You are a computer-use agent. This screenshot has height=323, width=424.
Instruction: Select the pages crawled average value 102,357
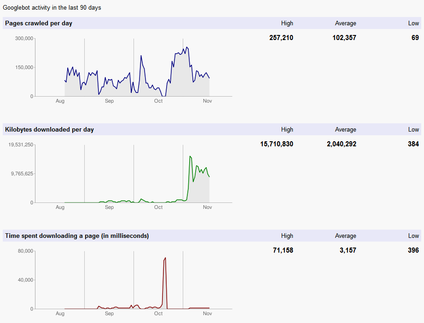coord(344,38)
